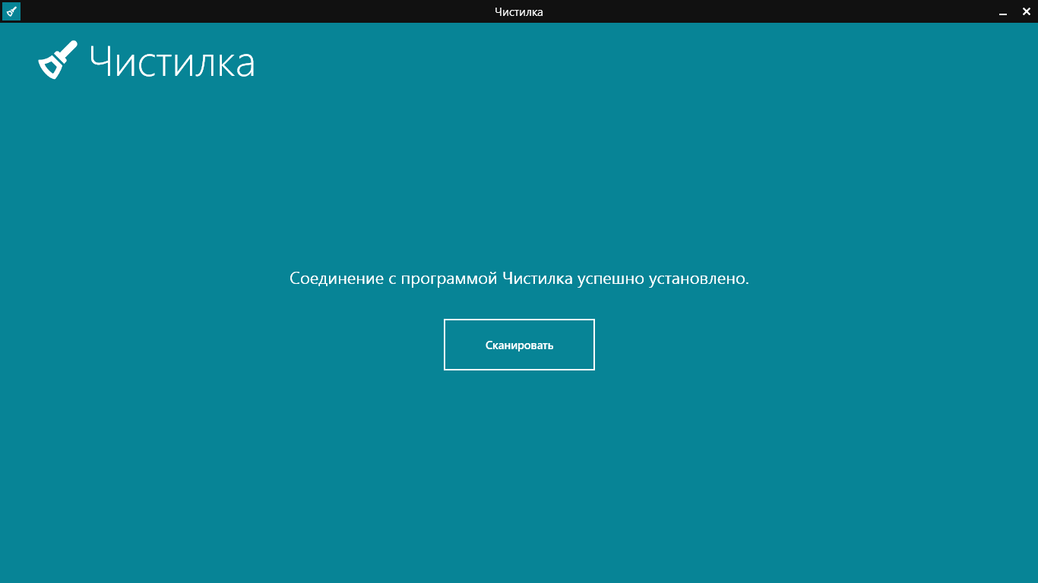Click empty teal area below the Сканировать button

(519, 471)
